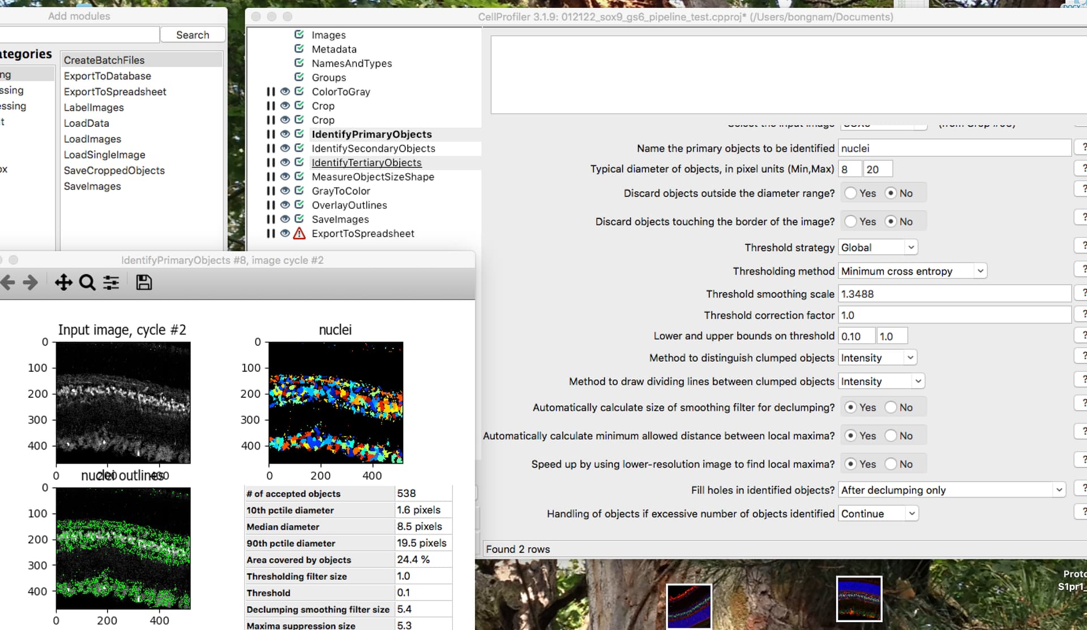Click the pause icon beside SaveImages module
1087x630 pixels.
point(271,220)
